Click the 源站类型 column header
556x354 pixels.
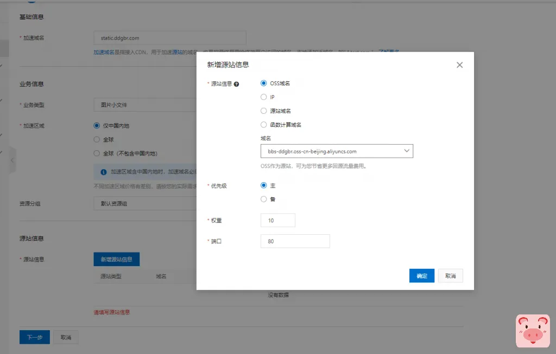111,276
